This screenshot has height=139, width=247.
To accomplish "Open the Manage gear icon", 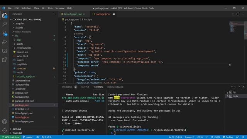I will (4, 131).
